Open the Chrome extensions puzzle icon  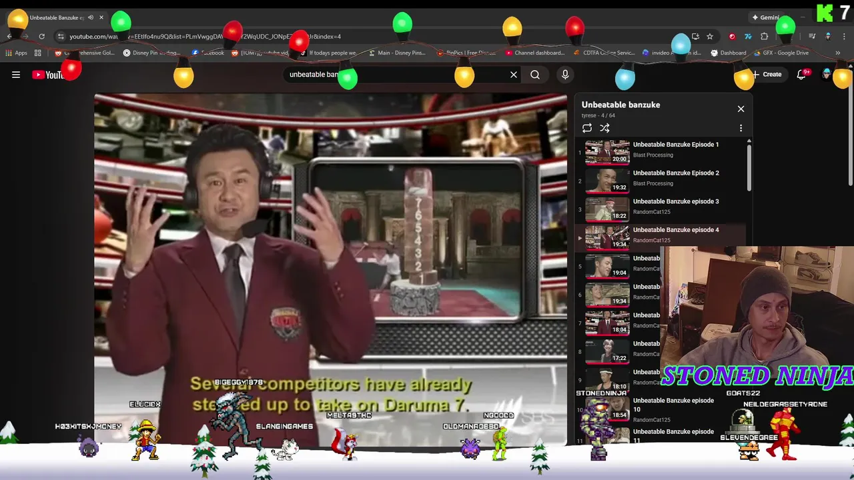coord(765,37)
